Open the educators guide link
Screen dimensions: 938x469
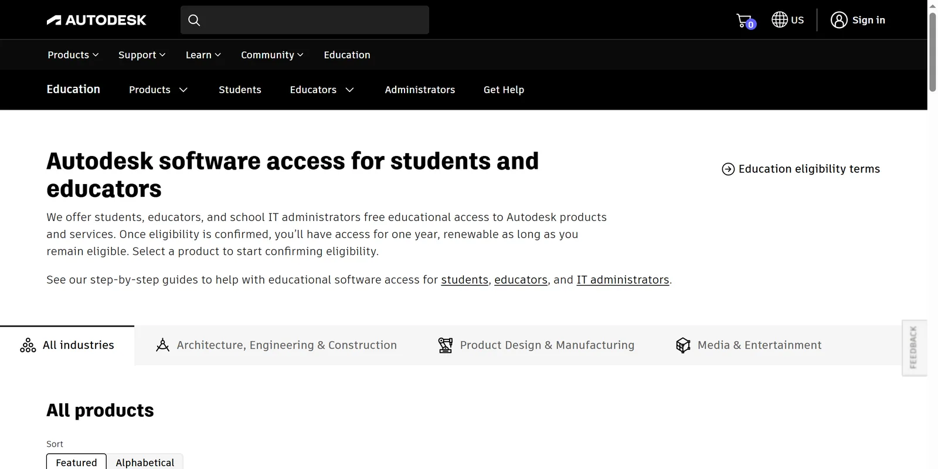(521, 280)
